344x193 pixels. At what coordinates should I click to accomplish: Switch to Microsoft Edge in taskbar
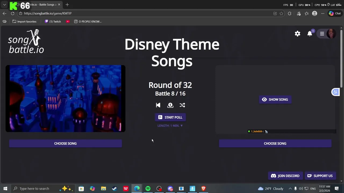tap(137, 188)
